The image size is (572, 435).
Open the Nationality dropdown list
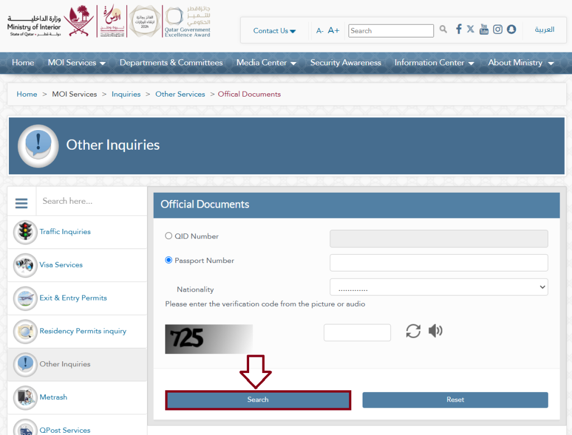click(438, 287)
